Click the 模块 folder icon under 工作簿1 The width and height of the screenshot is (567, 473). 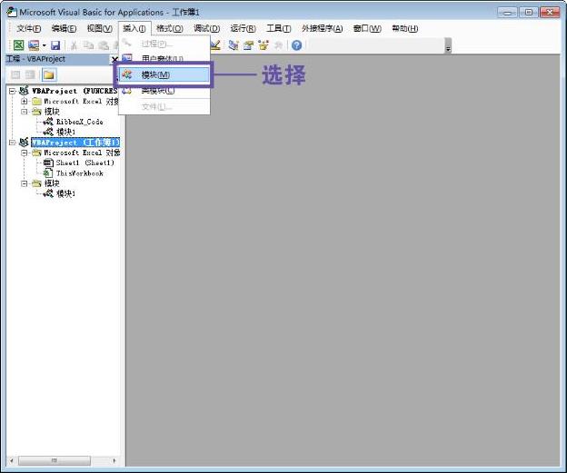(36, 183)
